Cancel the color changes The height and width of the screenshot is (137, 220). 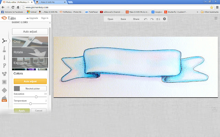pos(38,111)
